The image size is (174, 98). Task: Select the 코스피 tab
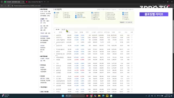[x=57, y=29]
